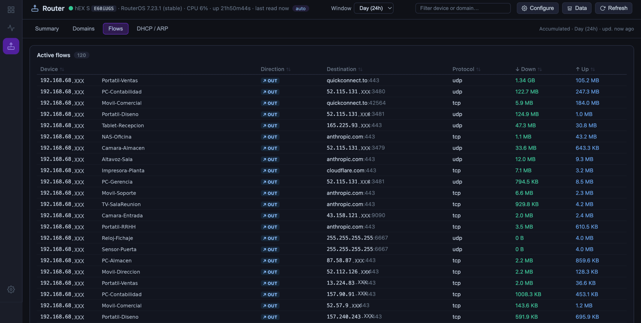Click the Refresh button

pyautogui.click(x=613, y=8)
